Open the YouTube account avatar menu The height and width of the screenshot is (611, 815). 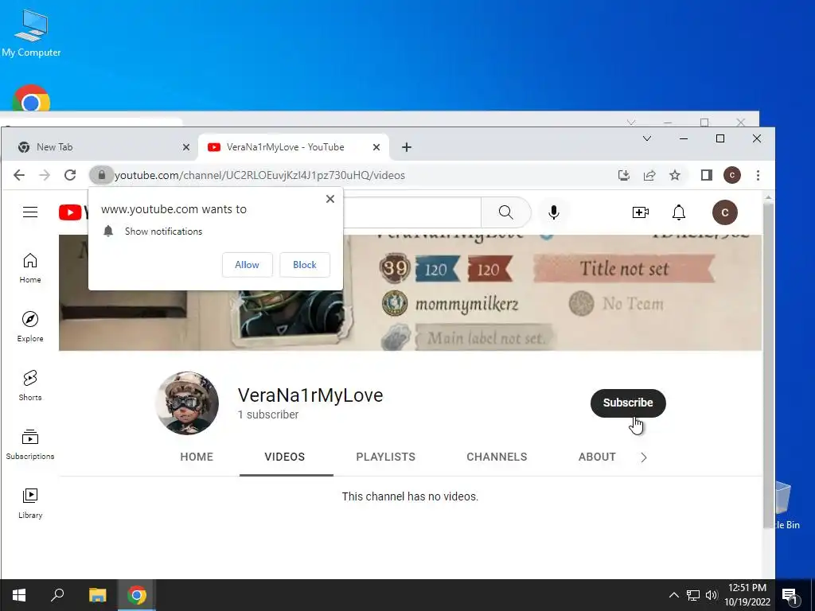(x=724, y=212)
